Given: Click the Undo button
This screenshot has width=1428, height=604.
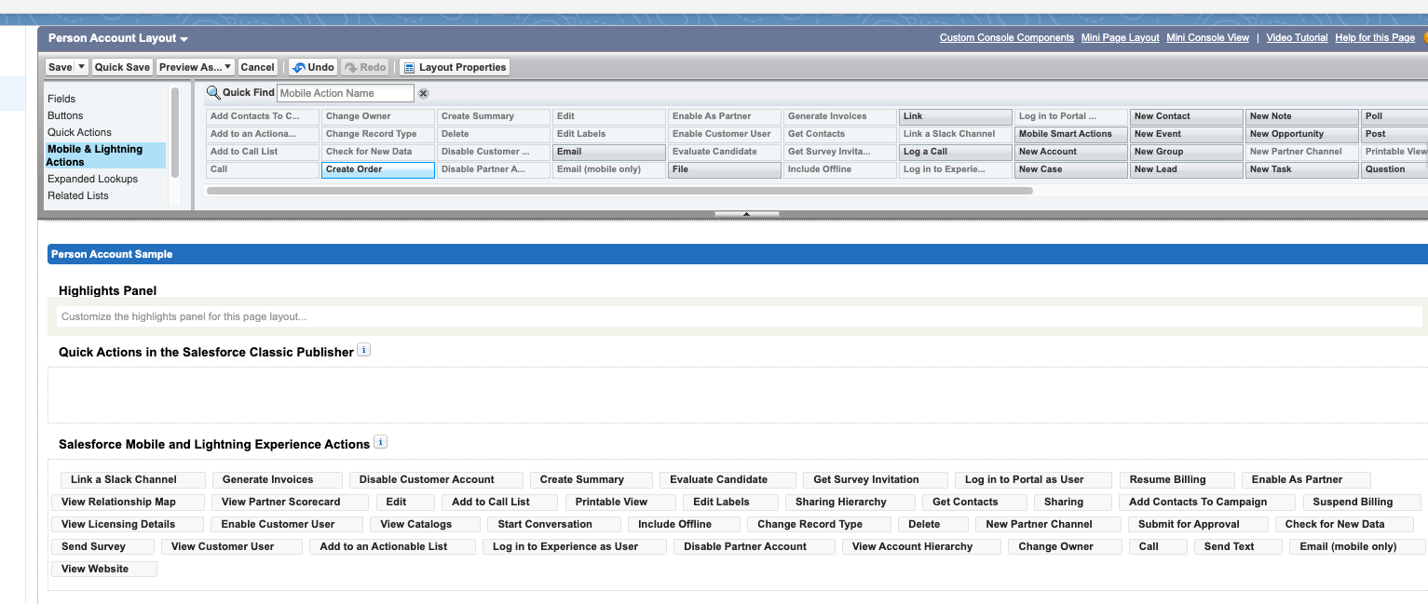Looking at the screenshot, I should pos(312,67).
